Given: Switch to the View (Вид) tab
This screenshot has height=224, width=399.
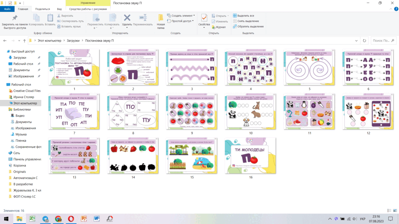Looking at the screenshot, I should pos(59,9).
